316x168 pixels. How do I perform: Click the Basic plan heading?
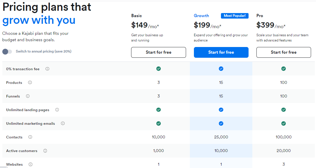point(137,16)
